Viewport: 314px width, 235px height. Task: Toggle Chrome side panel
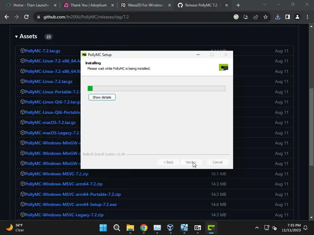288,17
